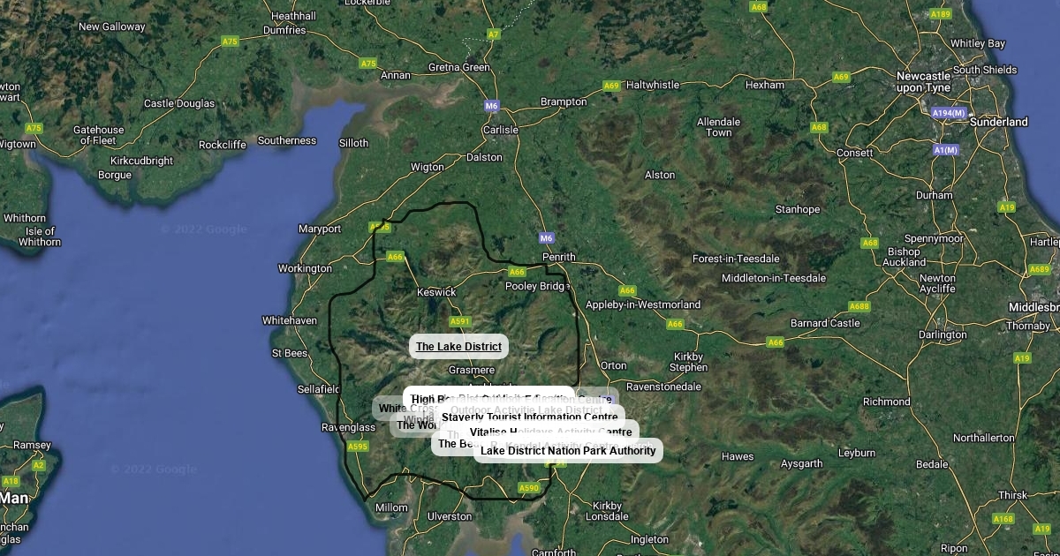This screenshot has height=556, width=1060.
Task: Click the A189 road shield
Action: [x=941, y=14]
